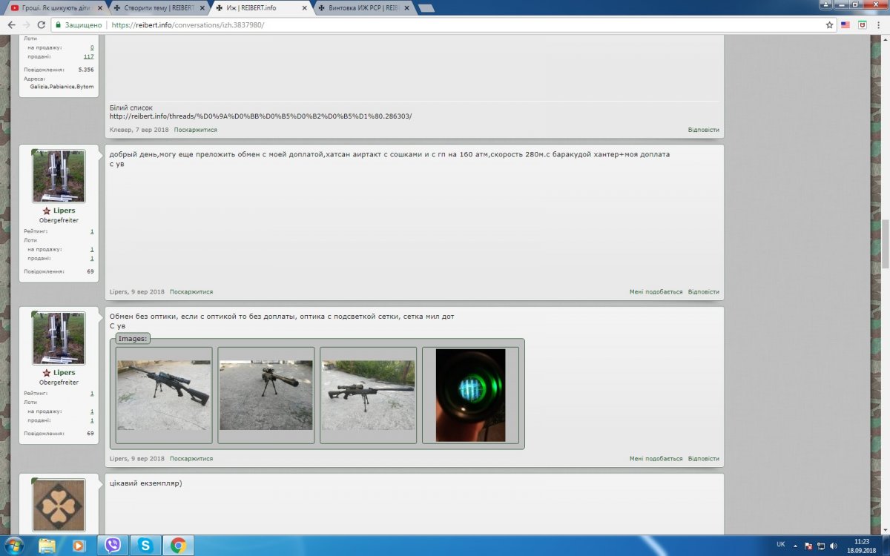Click 'Lipers, 9 вер 2018' under the добрый день post
Image resolution: width=890 pixels, height=556 pixels.
pos(137,292)
